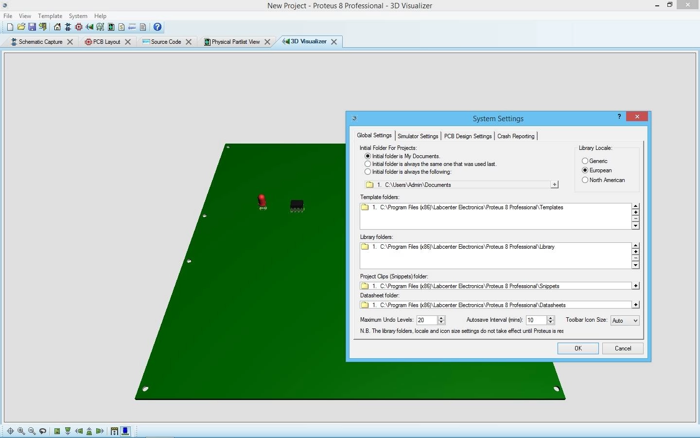Open PCB Layout from the toolbar chip icon
The height and width of the screenshot is (438, 700).
[x=79, y=27]
